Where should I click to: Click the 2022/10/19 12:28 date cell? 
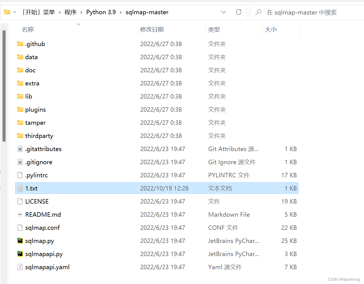(x=164, y=188)
